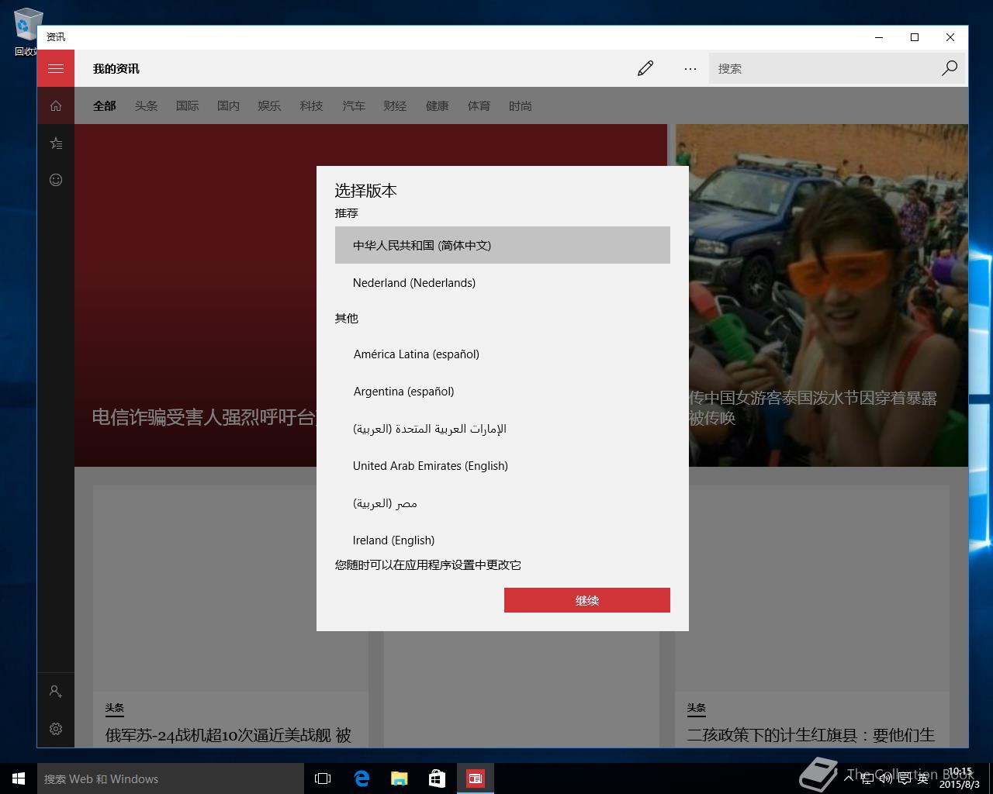This screenshot has height=794, width=993.
Task: Close the 资讯 window
Action: point(950,37)
